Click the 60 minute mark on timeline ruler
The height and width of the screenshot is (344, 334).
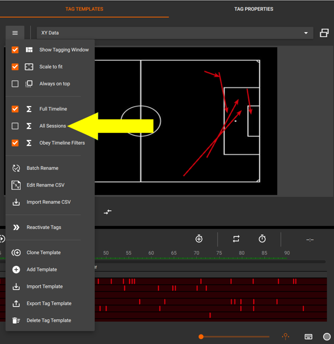151,253
